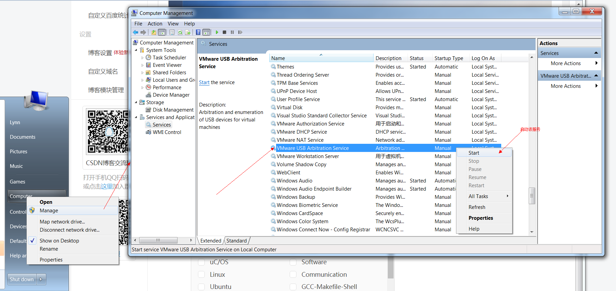Click the Services gear icon in the tree
Image resolution: width=616 pixels, height=291 pixels.
[x=148, y=124]
